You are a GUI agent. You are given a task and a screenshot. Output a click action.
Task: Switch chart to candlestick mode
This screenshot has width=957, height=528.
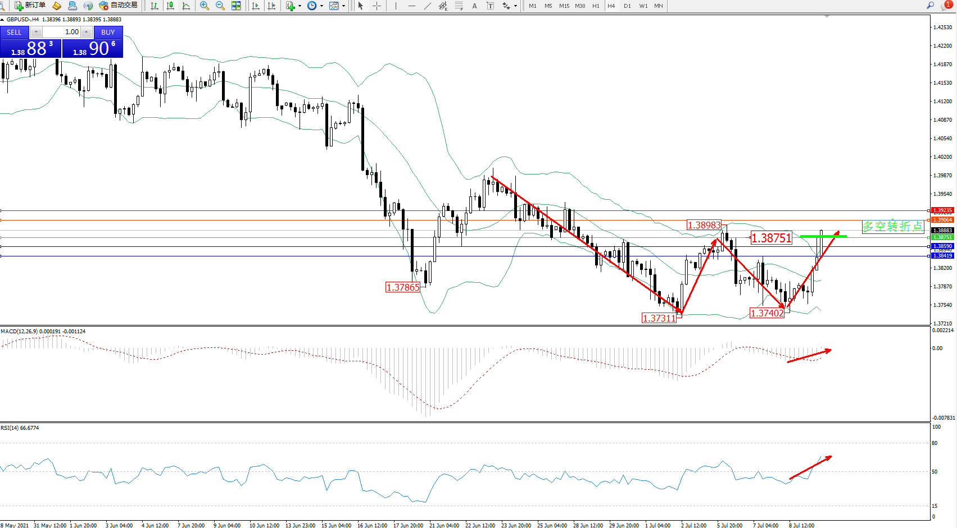pyautogui.click(x=170, y=6)
